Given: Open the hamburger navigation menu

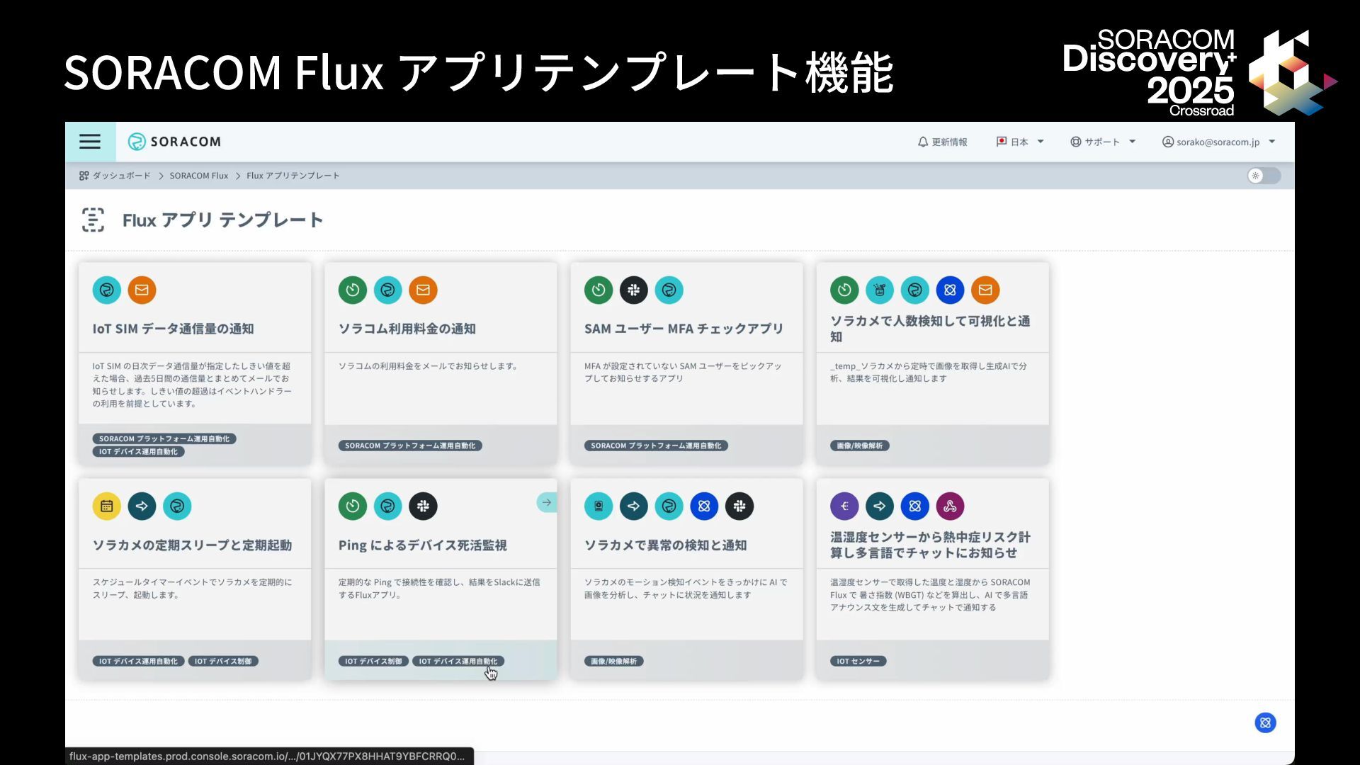Looking at the screenshot, I should point(90,142).
